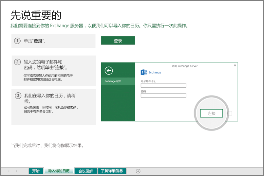Click the back arrow circle icon
Screen dimensions: 264x176
[109, 71]
